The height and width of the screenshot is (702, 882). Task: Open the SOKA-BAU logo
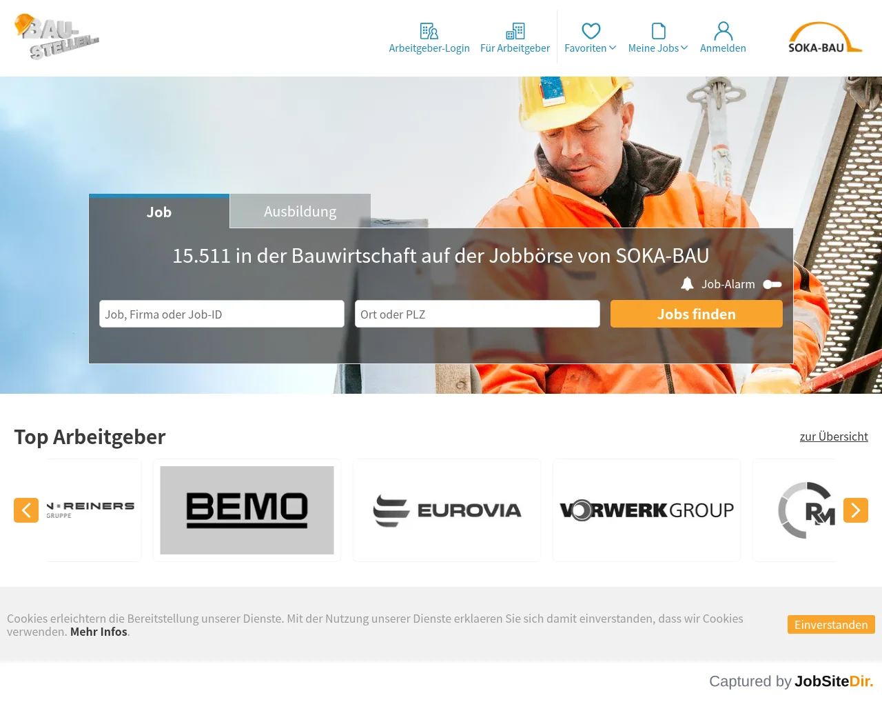coord(825,38)
